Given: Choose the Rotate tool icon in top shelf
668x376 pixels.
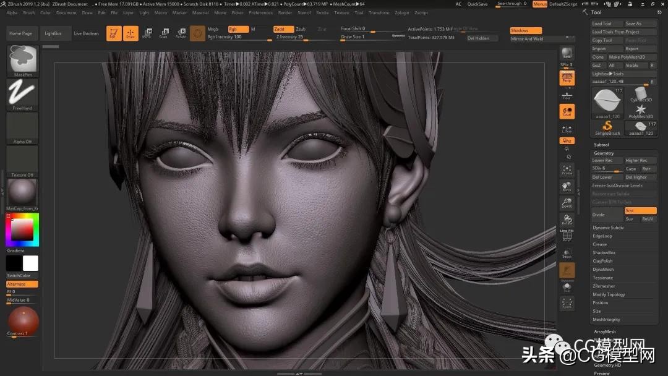Looking at the screenshot, I should [x=181, y=33].
